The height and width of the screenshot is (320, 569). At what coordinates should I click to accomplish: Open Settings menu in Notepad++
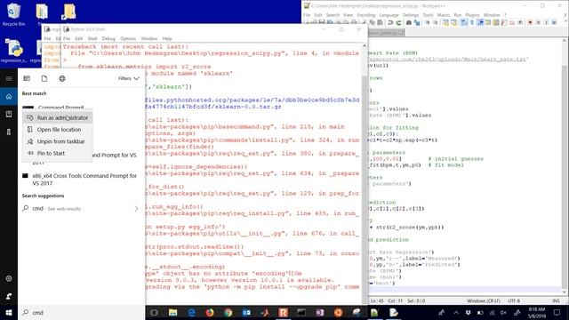pyautogui.click(x=411, y=15)
